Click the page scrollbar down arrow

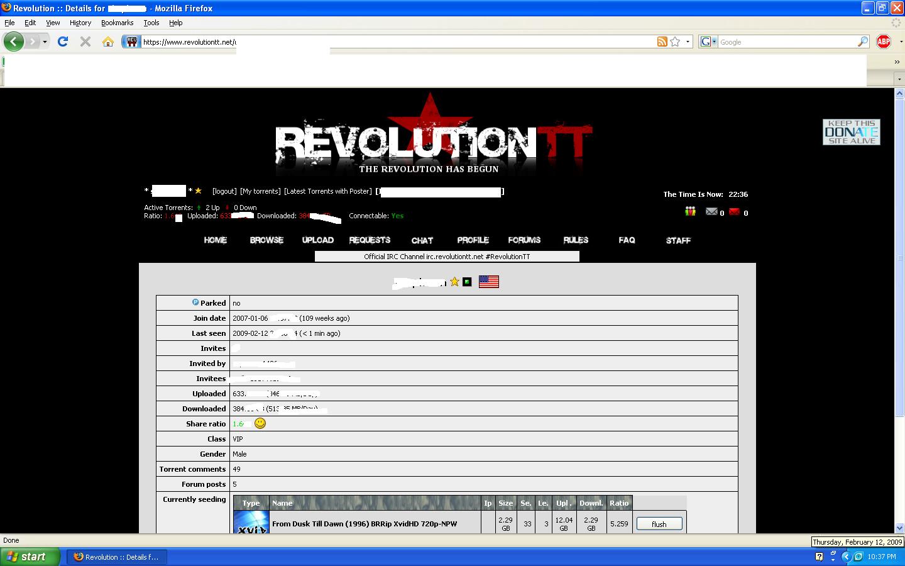click(x=899, y=528)
